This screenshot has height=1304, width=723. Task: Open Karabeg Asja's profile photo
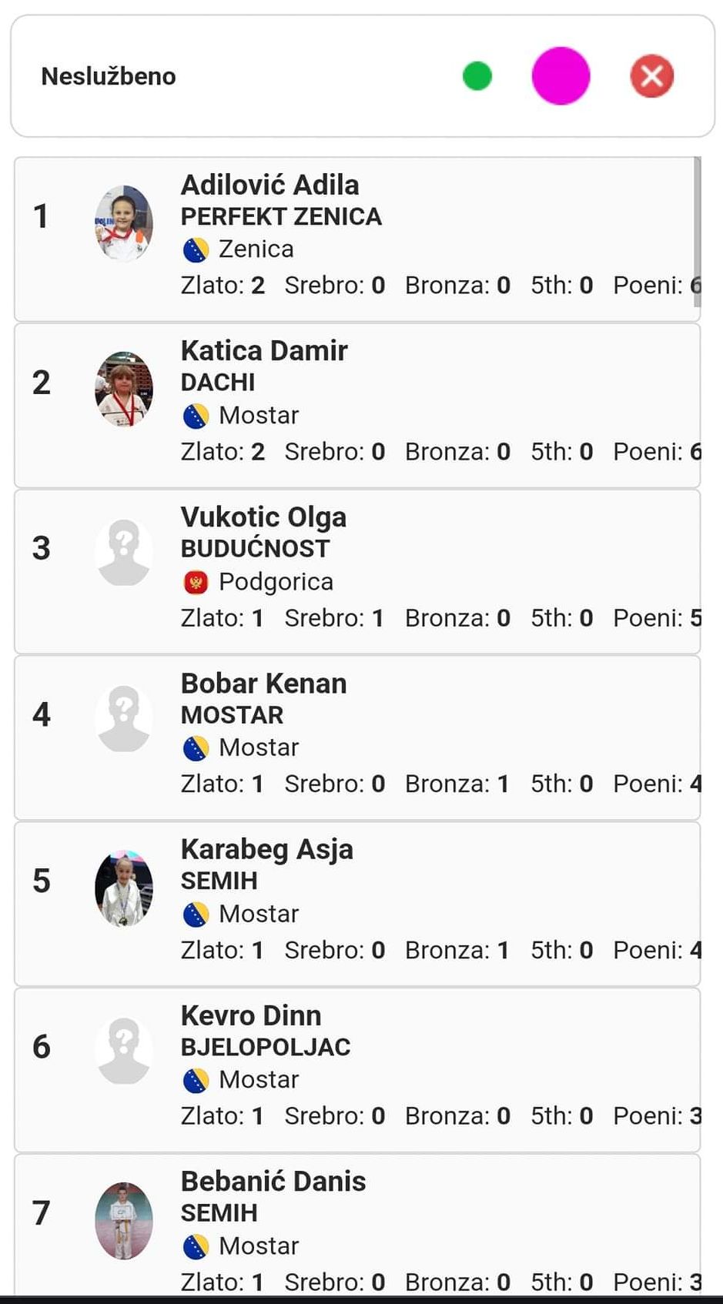[x=123, y=888]
